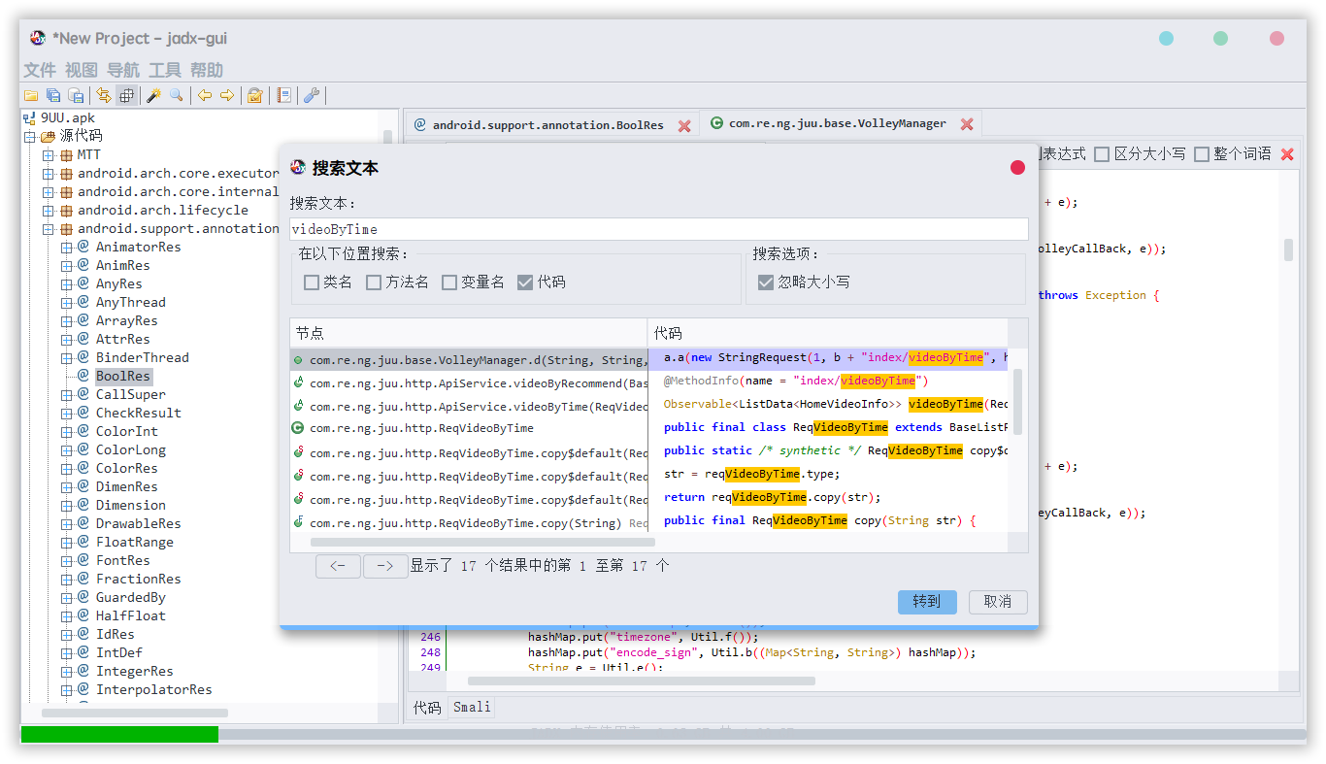Expand the android.arch.lifecycle package

point(49,211)
